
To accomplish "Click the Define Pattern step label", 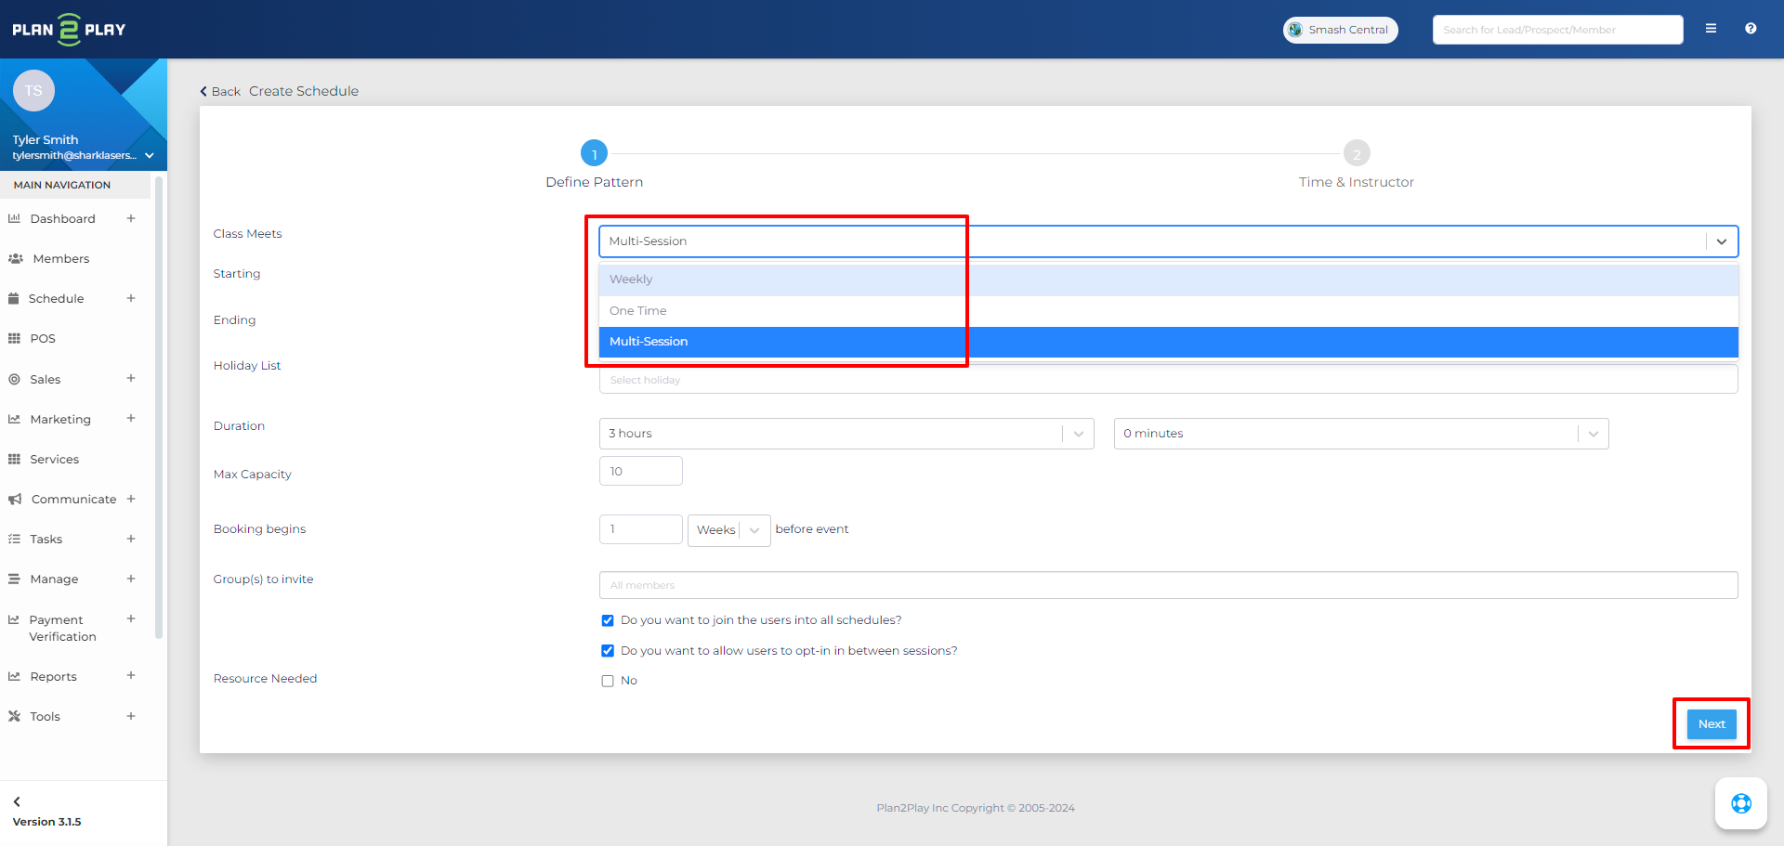I will tap(594, 182).
